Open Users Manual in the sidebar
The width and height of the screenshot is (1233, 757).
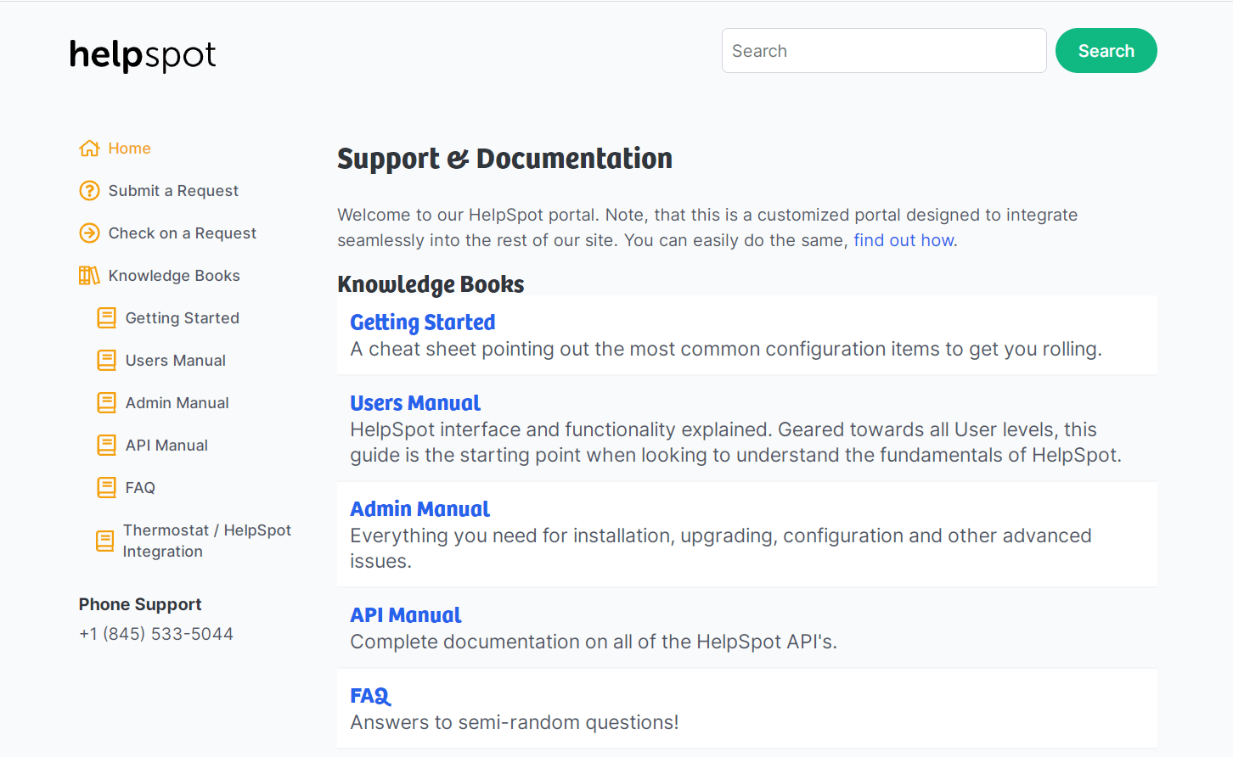(x=175, y=361)
